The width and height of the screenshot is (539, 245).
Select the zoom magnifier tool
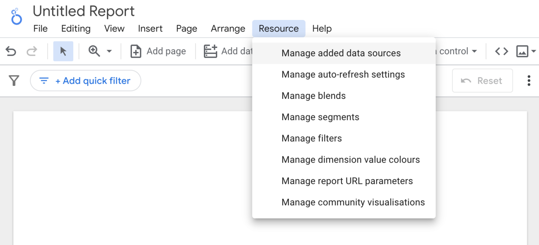[x=93, y=51]
